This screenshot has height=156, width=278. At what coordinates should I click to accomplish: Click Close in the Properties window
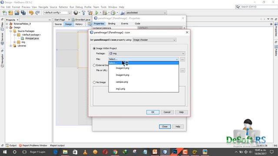pos(165,127)
